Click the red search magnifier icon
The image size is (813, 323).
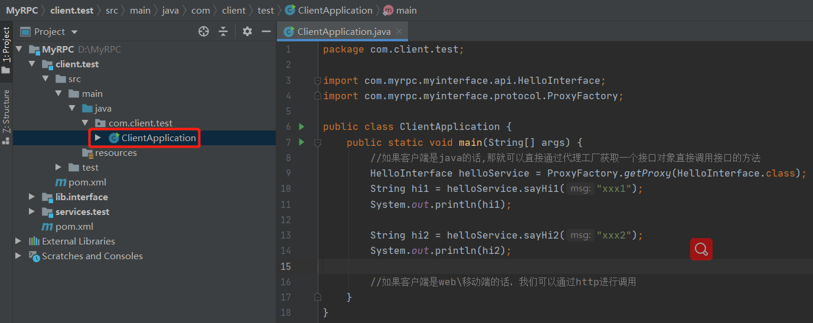tap(701, 249)
